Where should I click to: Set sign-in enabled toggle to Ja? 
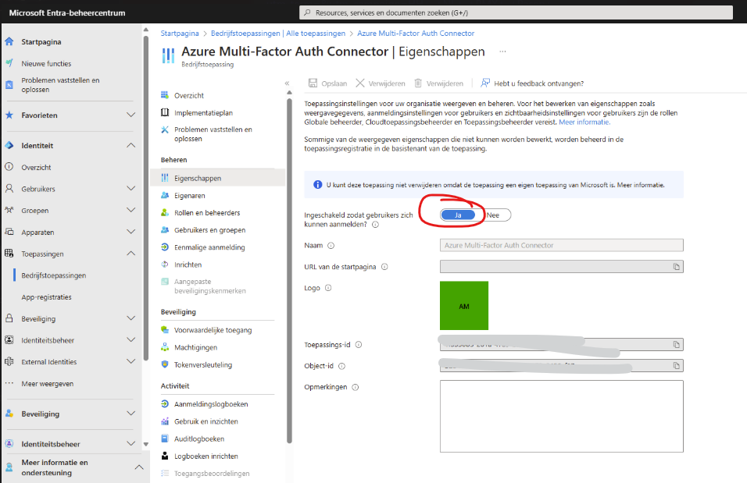(x=458, y=215)
